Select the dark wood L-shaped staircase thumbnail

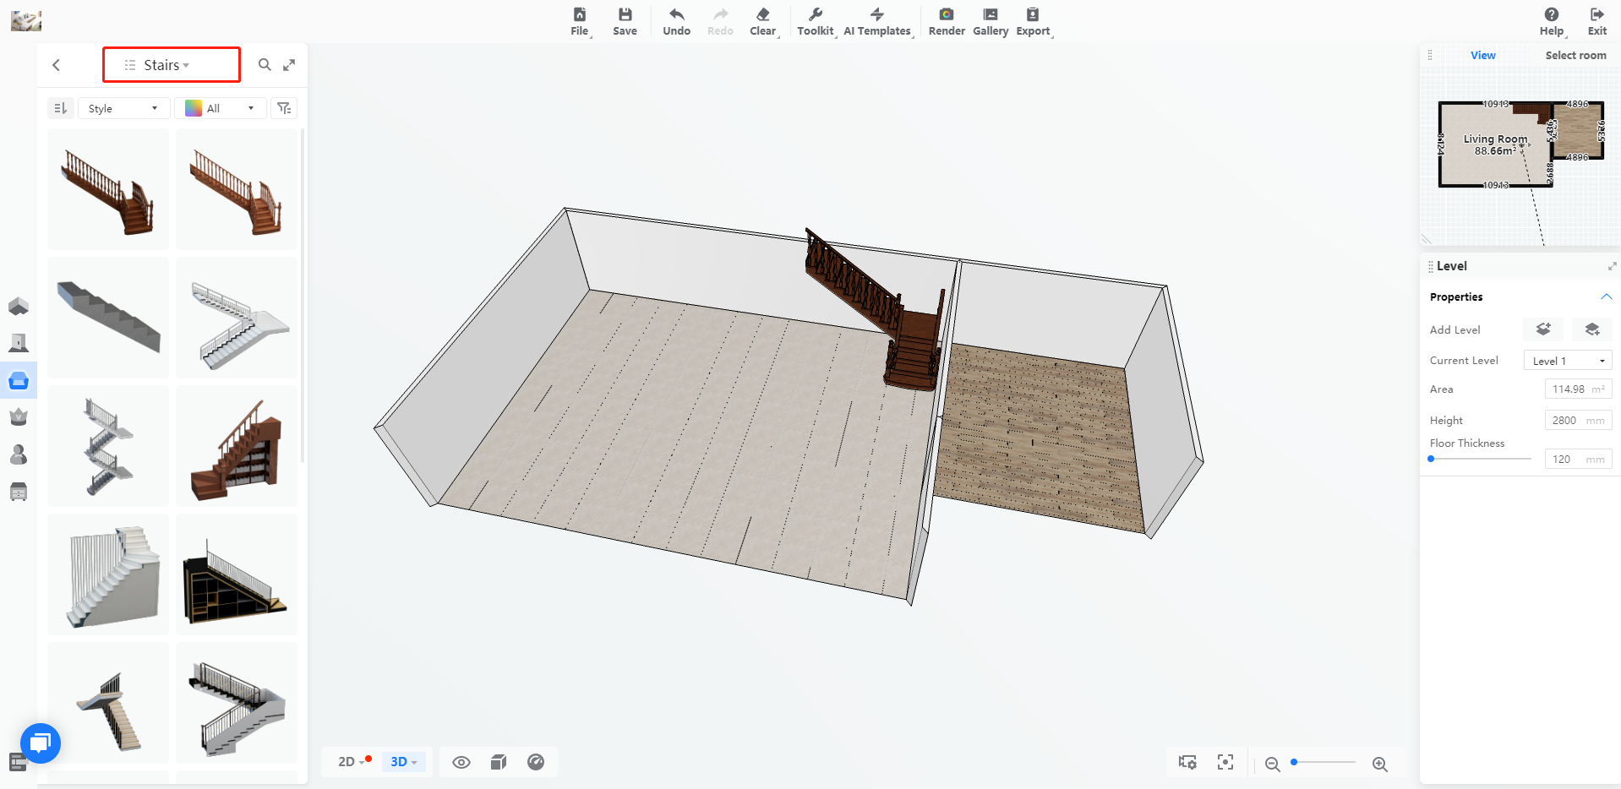[x=108, y=189]
